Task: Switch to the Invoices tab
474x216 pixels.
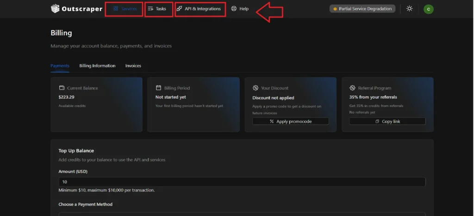Action: 133,66
